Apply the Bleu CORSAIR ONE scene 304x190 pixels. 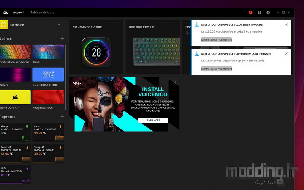click(x=48, y=74)
